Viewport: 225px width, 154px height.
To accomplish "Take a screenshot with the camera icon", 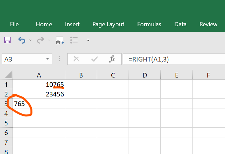I will tap(60, 40).
